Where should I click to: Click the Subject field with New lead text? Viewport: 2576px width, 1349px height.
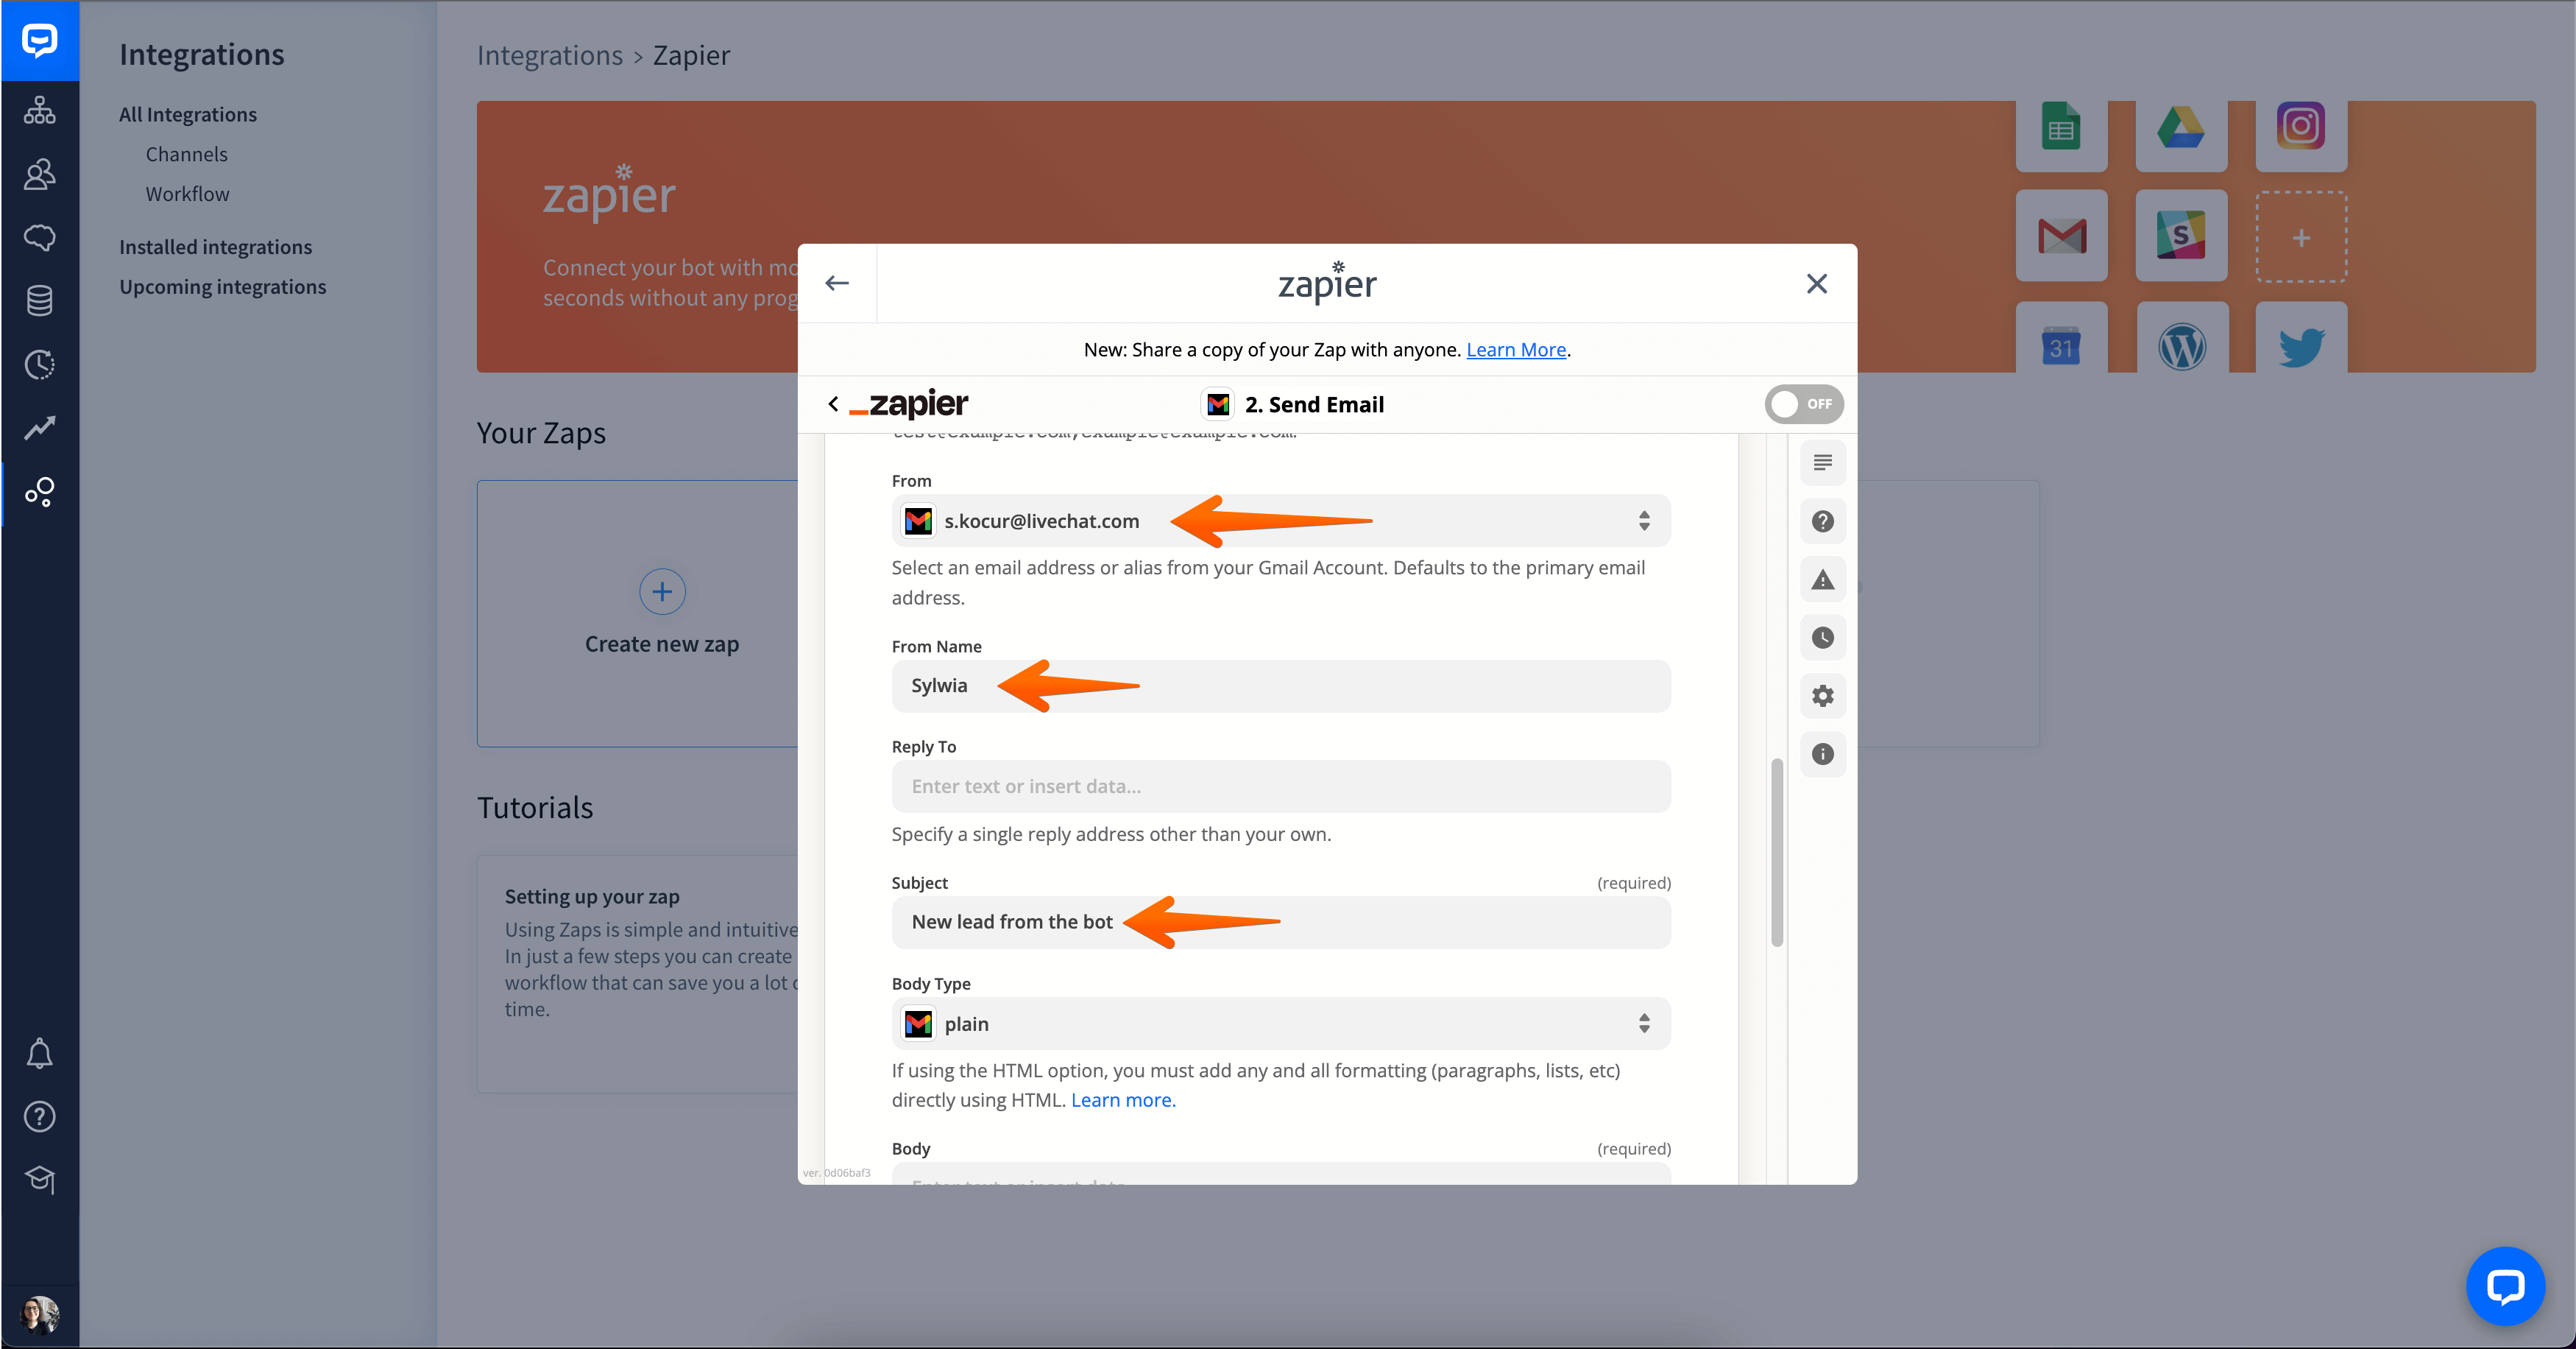[1281, 923]
